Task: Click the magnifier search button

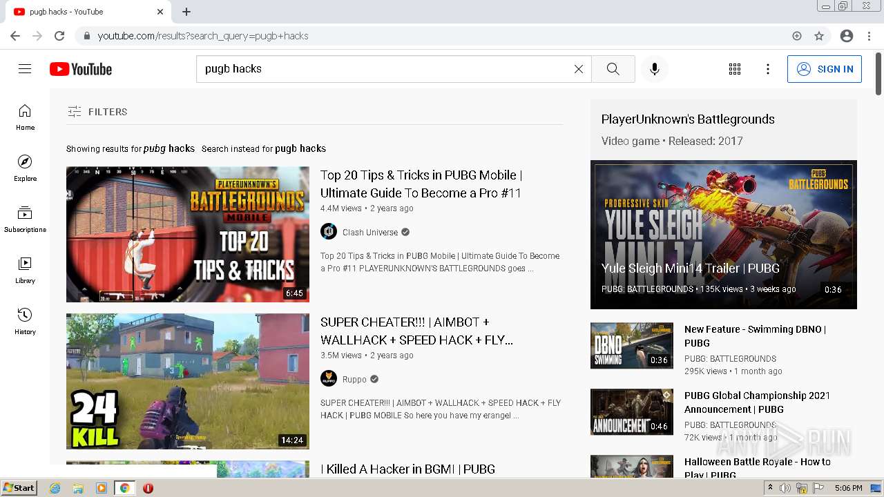Action: [x=613, y=69]
